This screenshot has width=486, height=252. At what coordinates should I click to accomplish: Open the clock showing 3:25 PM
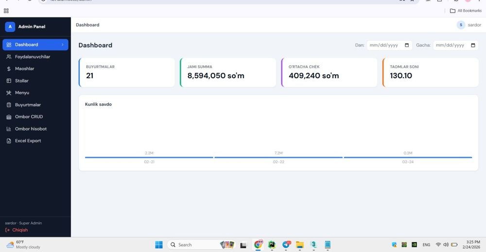(x=472, y=245)
